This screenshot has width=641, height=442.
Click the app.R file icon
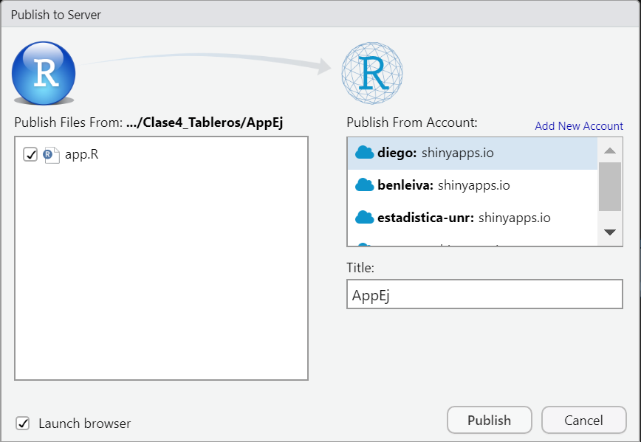pos(51,155)
